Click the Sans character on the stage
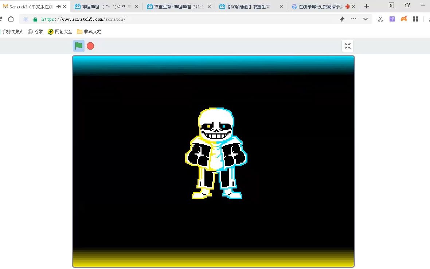The image size is (430, 269). point(216,153)
